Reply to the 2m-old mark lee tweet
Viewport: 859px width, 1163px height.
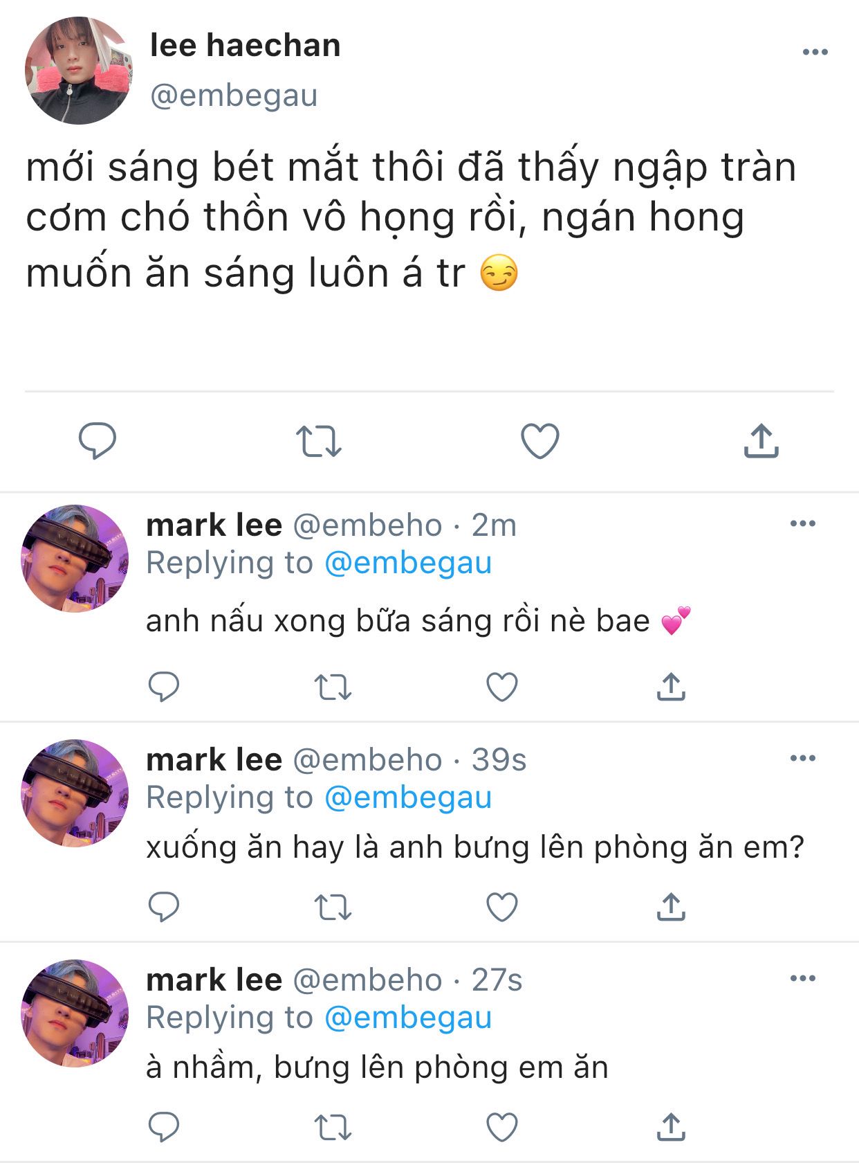click(164, 687)
